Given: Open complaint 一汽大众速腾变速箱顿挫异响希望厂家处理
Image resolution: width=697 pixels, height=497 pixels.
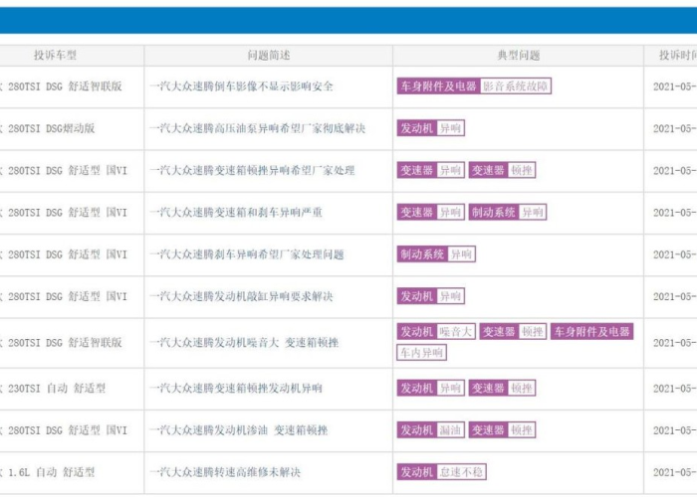Looking at the screenshot, I should [252, 170].
